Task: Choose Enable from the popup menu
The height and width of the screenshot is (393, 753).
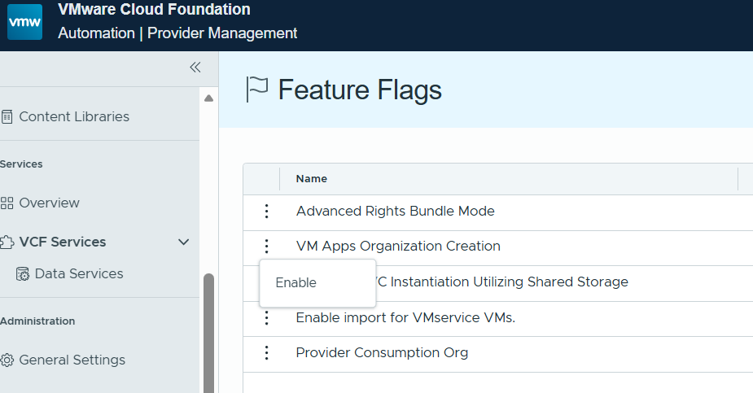Action: click(296, 283)
